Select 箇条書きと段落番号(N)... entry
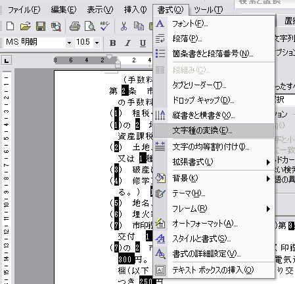The image size is (295, 284). click(214, 54)
